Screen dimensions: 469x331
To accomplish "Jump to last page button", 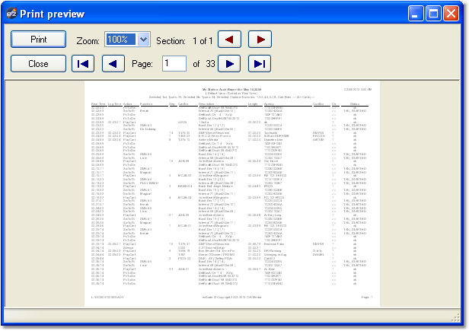I will (260, 64).
